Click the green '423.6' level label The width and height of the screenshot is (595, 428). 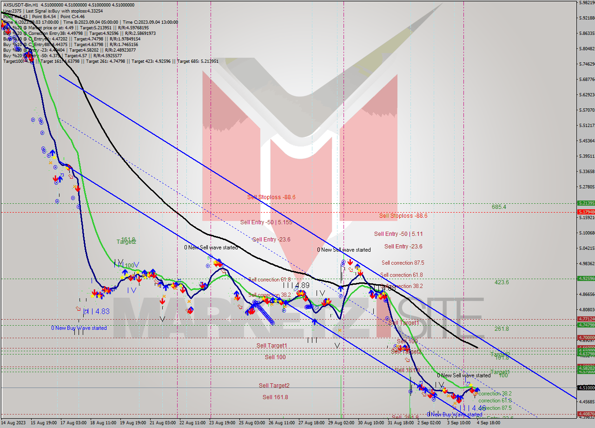[502, 282]
